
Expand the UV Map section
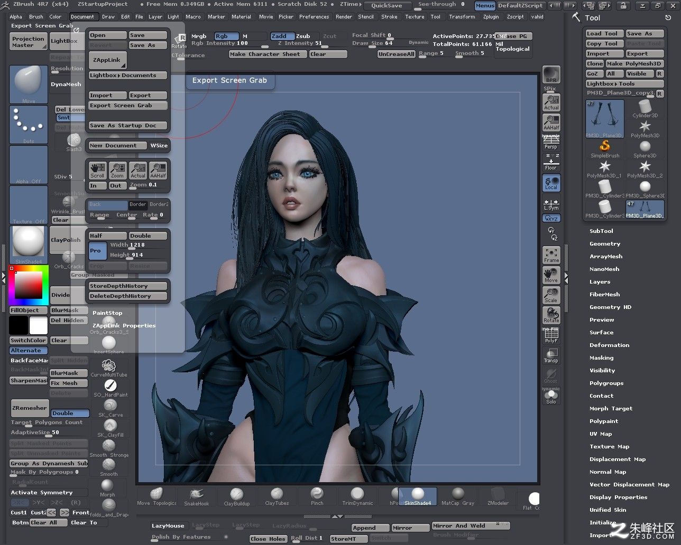pyautogui.click(x=601, y=434)
